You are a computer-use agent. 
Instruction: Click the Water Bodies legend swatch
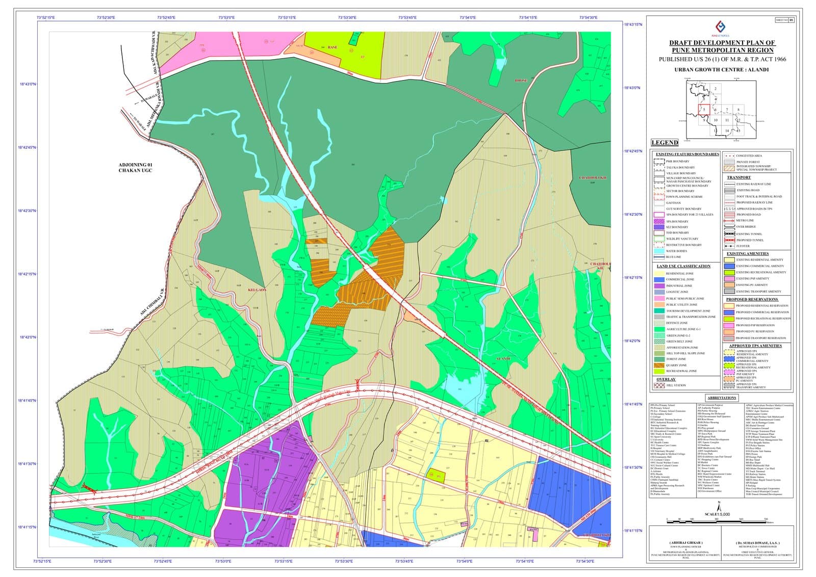tap(658, 251)
